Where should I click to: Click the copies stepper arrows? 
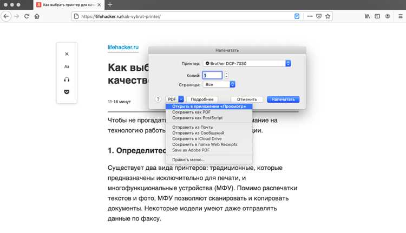(227, 75)
